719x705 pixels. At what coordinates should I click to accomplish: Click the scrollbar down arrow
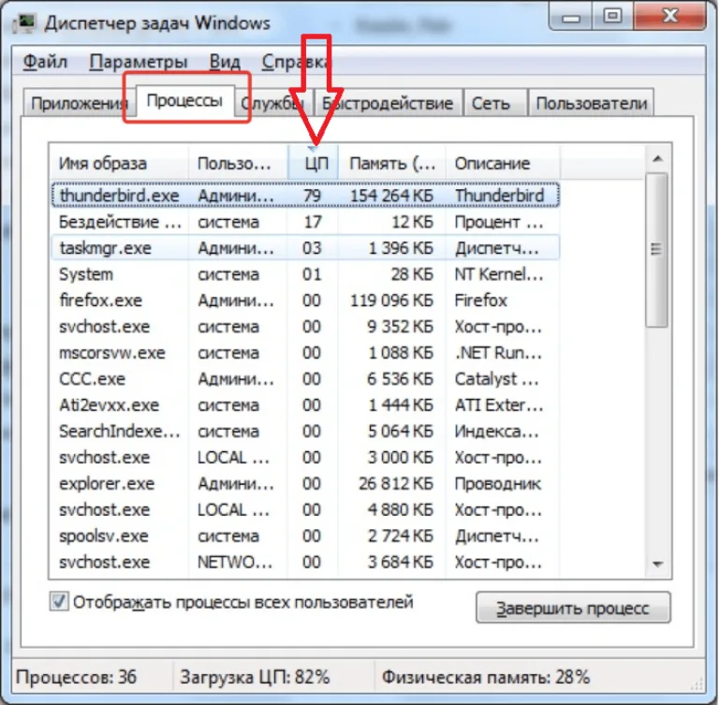point(658,565)
